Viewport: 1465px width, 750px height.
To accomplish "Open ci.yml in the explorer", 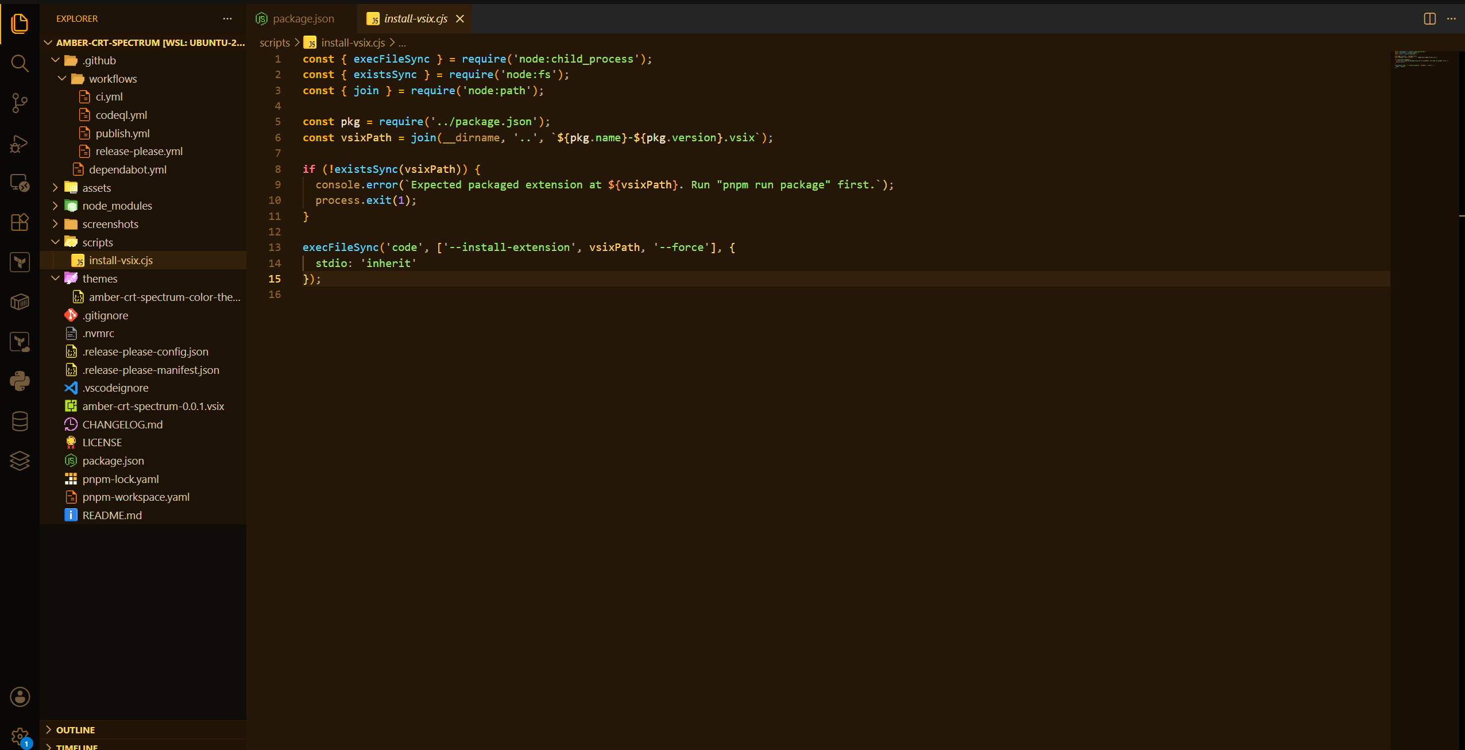I will click(144, 97).
